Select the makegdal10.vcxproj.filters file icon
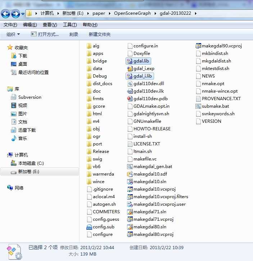This screenshot has height=261, width=253. 130,197
